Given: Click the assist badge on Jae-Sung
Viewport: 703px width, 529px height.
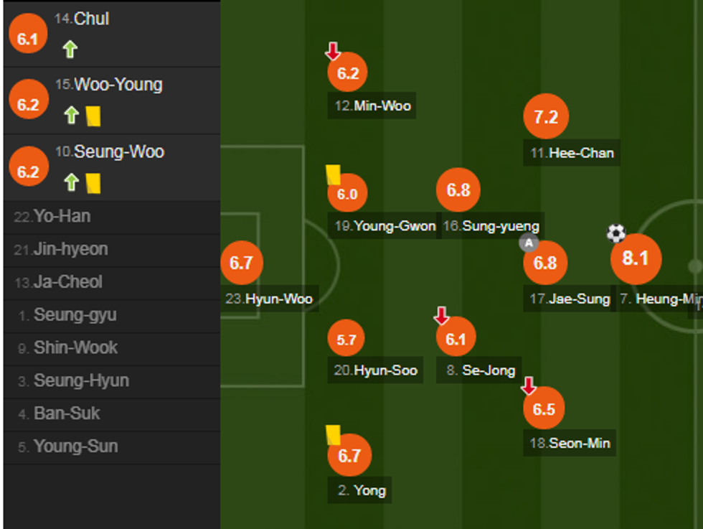Looking at the screenshot, I should [x=528, y=243].
